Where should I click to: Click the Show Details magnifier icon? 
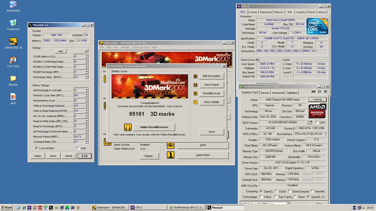point(196,102)
